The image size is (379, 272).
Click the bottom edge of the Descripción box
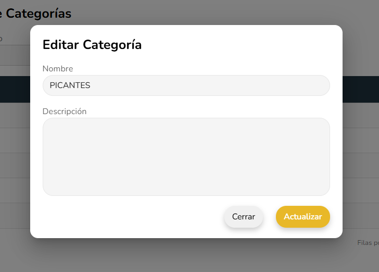click(x=186, y=195)
